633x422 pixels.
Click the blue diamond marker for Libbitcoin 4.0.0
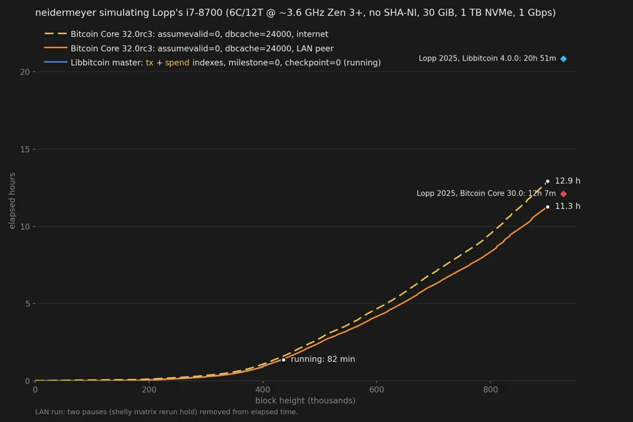pos(564,59)
